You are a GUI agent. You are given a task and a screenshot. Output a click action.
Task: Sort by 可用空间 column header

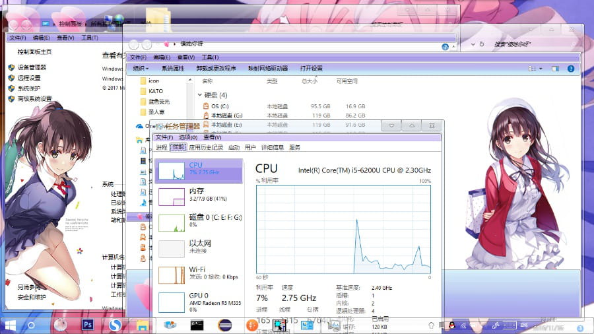[x=347, y=81]
